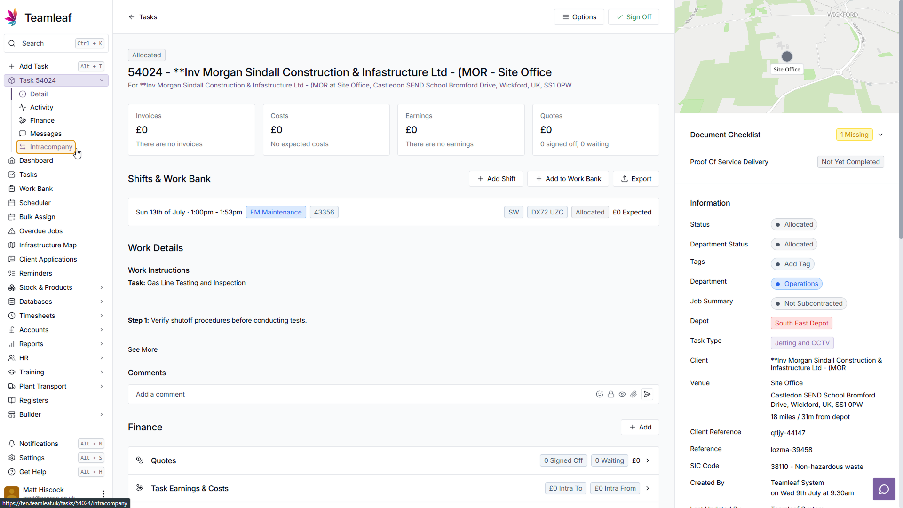Click the back arrow next to Tasks
Image resolution: width=903 pixels, height=508 pixels.
(x=131, y=17)
